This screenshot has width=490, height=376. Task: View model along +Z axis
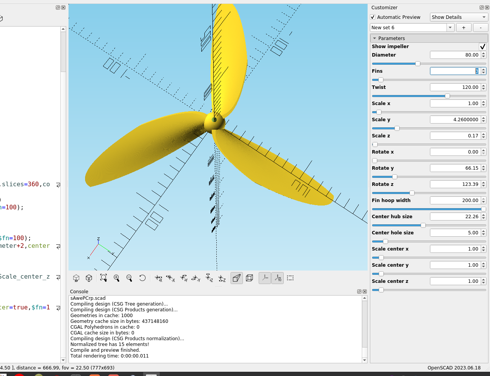tap(209, 278)
